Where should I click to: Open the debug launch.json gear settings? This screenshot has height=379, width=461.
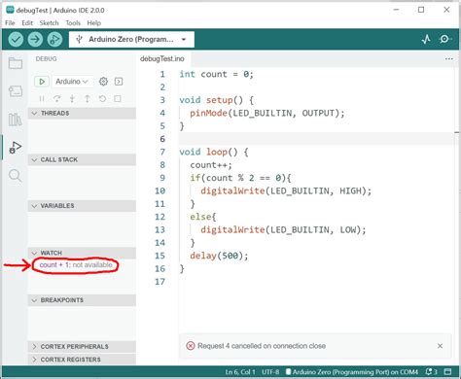point(103,82)
